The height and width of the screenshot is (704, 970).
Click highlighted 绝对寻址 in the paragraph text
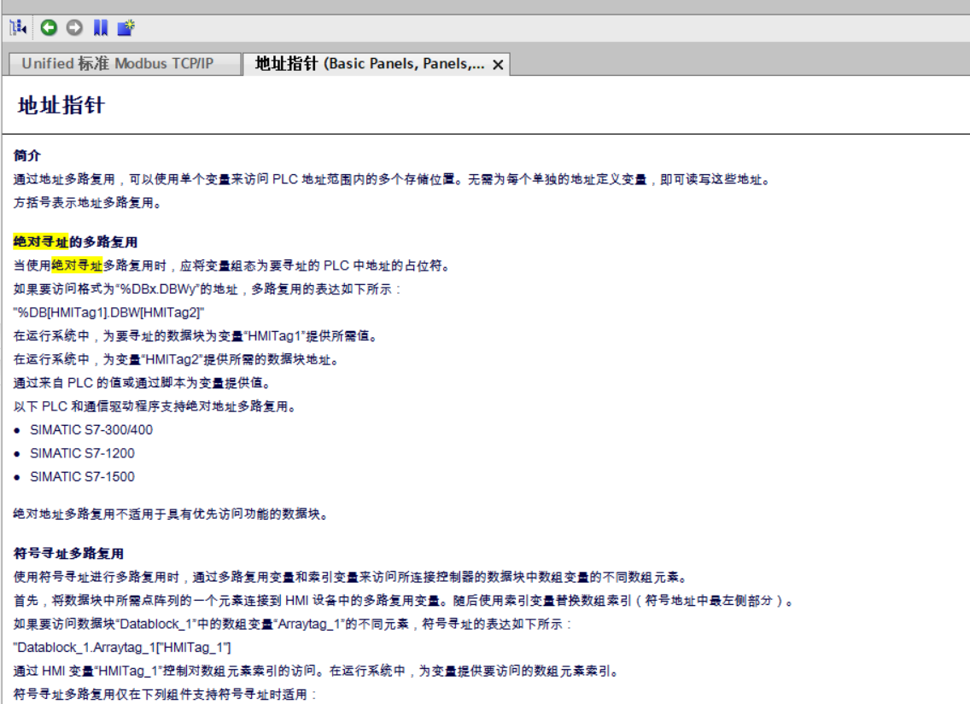[x=77, y=265]
